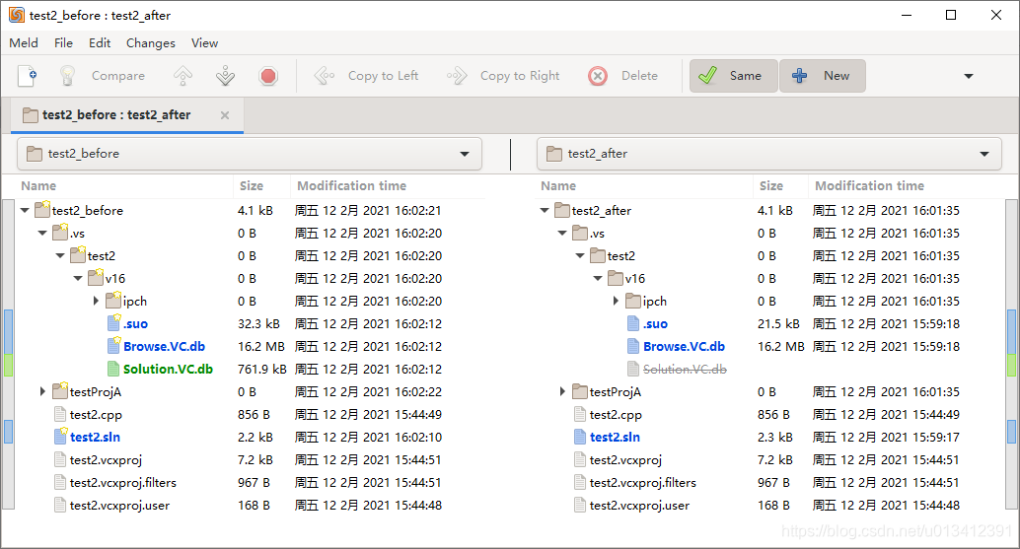
Task: Open the toolbar overflow arrow
Action: pos(968,76)
